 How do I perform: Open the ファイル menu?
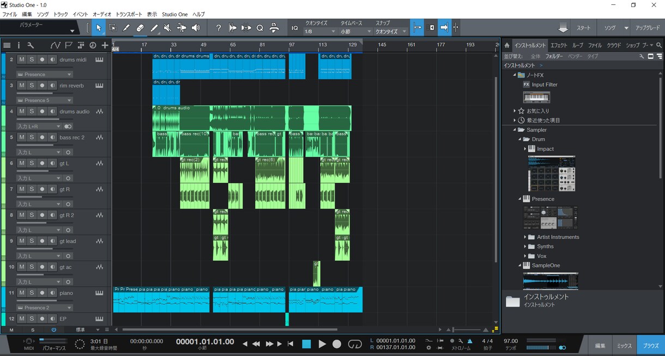point(10,14)
